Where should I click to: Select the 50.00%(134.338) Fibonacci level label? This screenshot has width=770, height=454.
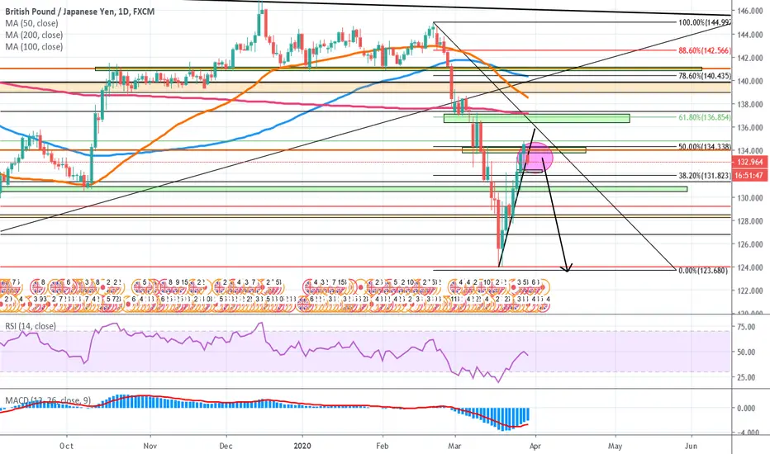(705, 147)
